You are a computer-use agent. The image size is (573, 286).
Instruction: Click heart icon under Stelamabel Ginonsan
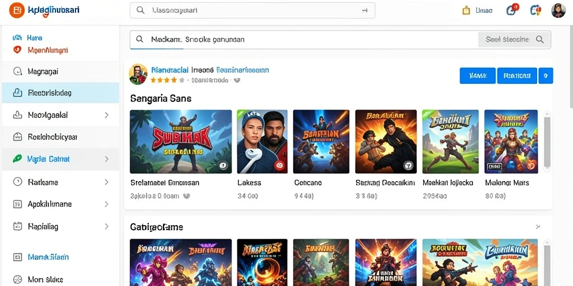(x=186, y=196)
